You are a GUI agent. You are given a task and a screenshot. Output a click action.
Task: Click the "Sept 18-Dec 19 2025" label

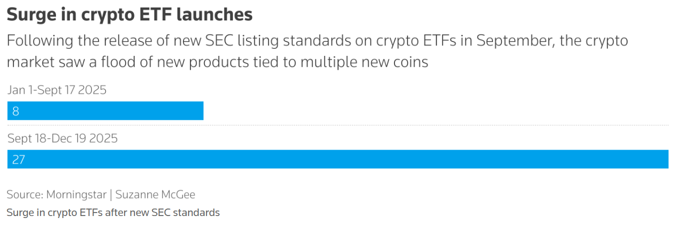coord(62,138)
